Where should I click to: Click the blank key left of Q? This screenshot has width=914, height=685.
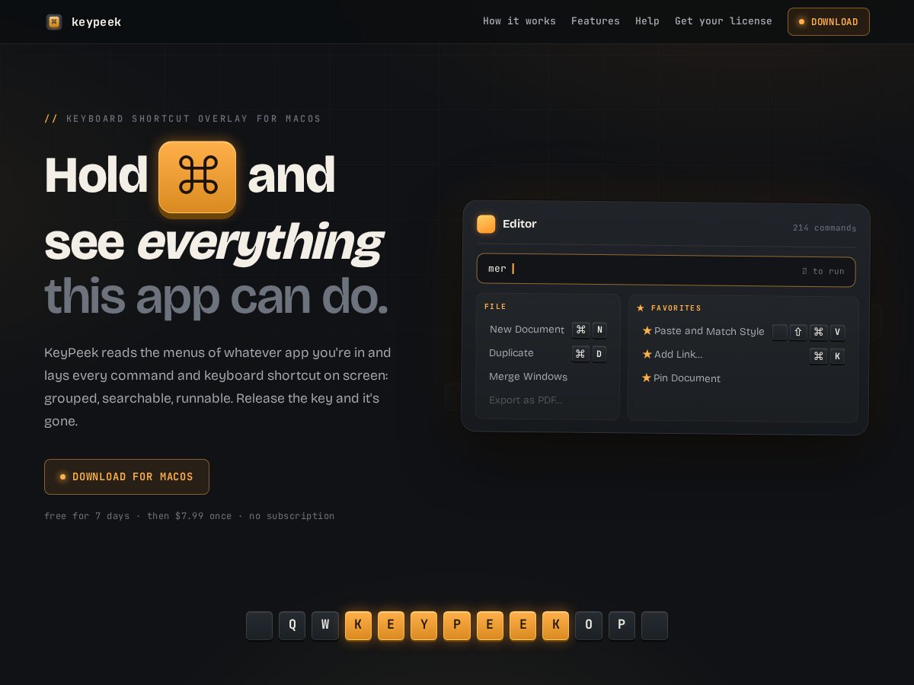[259, 626]
